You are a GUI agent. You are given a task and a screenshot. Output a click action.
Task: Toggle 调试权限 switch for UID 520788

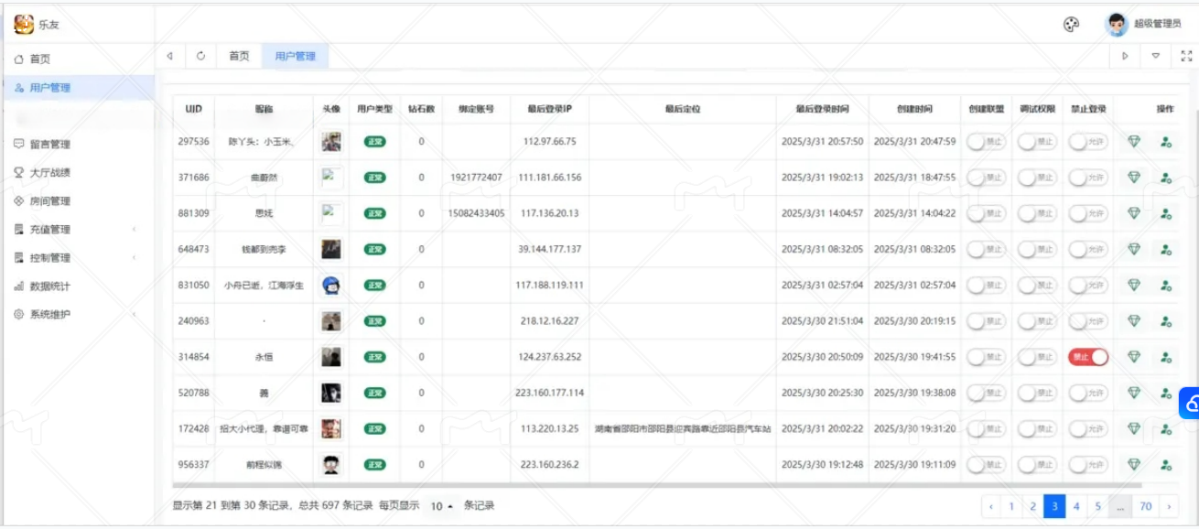pyautogui.click(x=1038, y=393)
